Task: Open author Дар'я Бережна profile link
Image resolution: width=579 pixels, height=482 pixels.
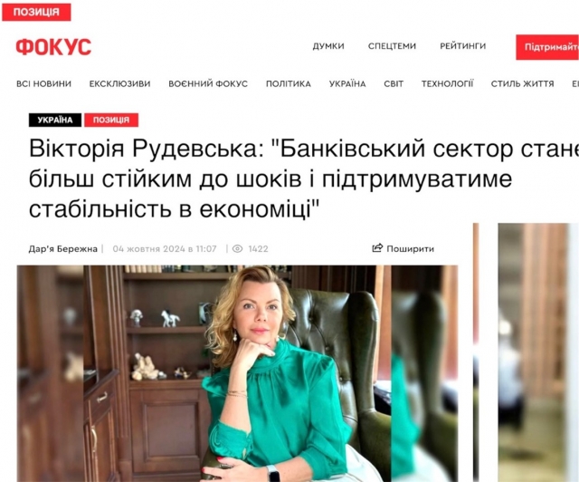Action: 62,248
